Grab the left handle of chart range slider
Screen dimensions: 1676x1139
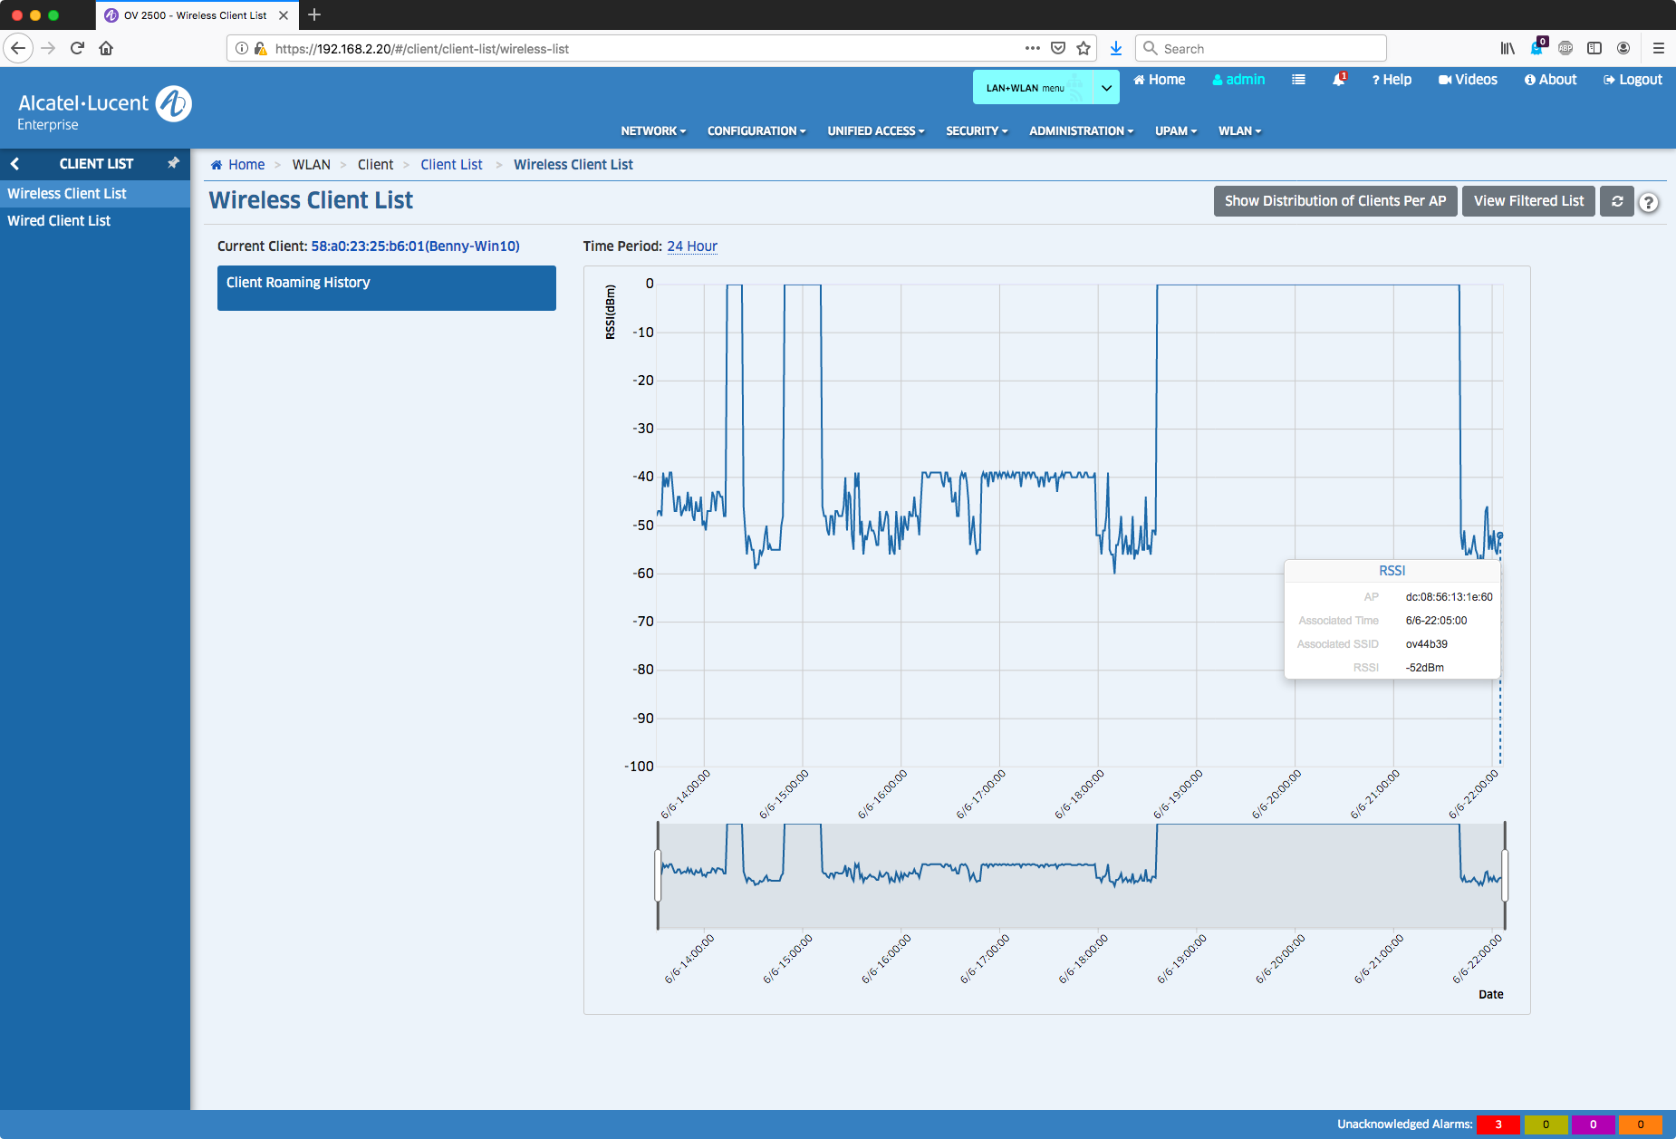[x=658, y=875]
